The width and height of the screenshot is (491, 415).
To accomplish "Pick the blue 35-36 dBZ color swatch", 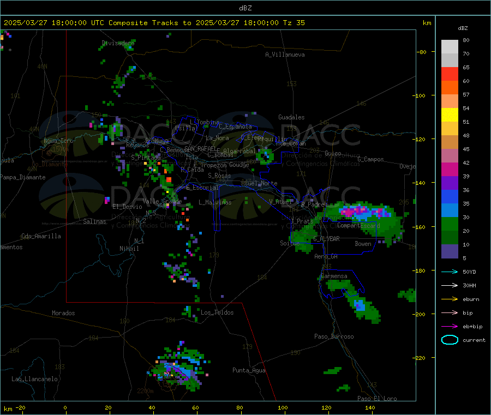I will pyautogui.click(x=450, y=196).
